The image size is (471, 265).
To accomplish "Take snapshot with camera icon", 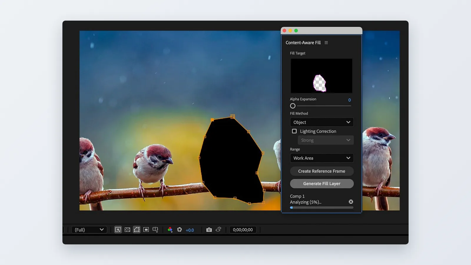I will [x=209, y=230].
